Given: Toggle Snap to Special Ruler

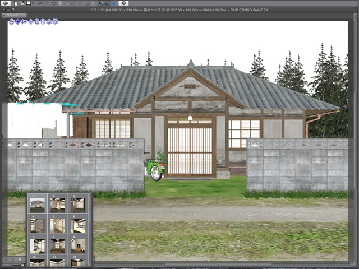Looking at the screenshot, I should tap(107, 3).
